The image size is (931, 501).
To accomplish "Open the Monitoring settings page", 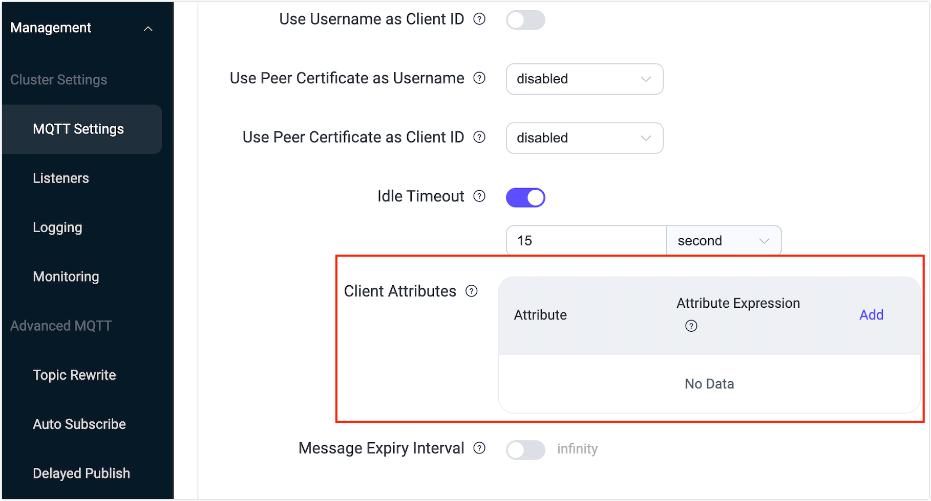I will (66, 277).
